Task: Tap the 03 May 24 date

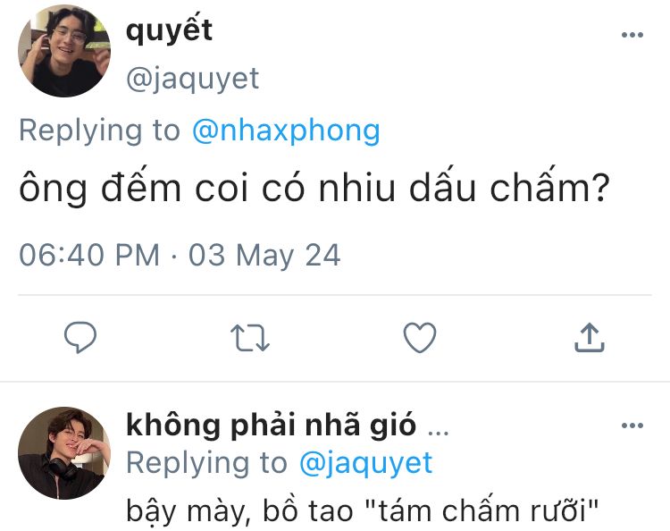Action: click(x=264, y=256)
